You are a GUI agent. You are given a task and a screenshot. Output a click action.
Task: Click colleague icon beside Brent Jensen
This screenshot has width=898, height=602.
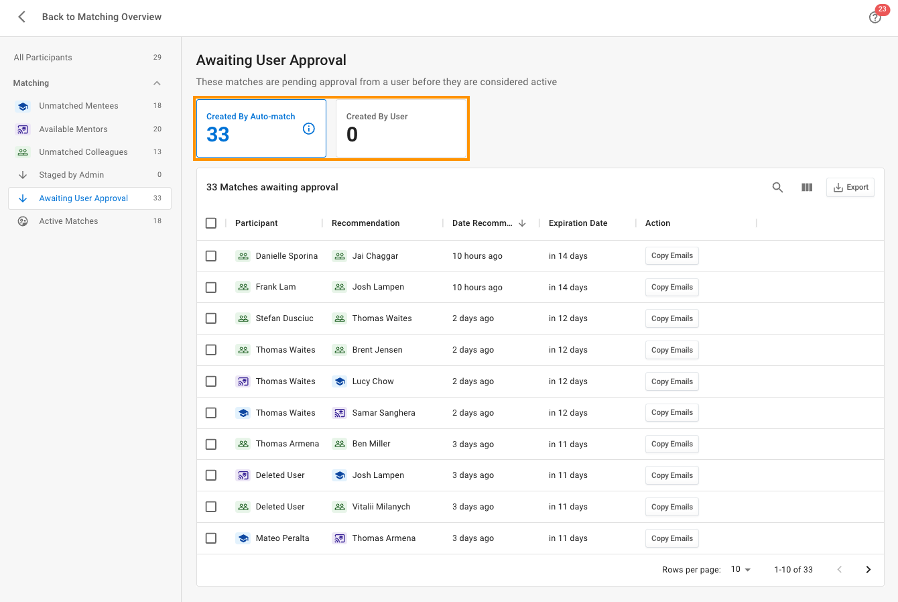pos(340,350)
